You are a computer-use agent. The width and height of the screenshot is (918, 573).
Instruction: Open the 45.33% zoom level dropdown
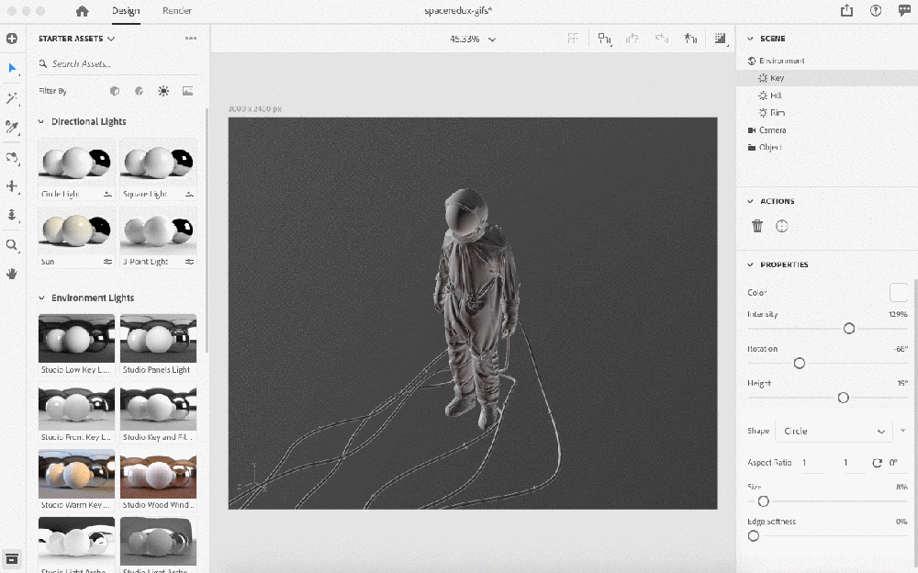pos(473,39)
